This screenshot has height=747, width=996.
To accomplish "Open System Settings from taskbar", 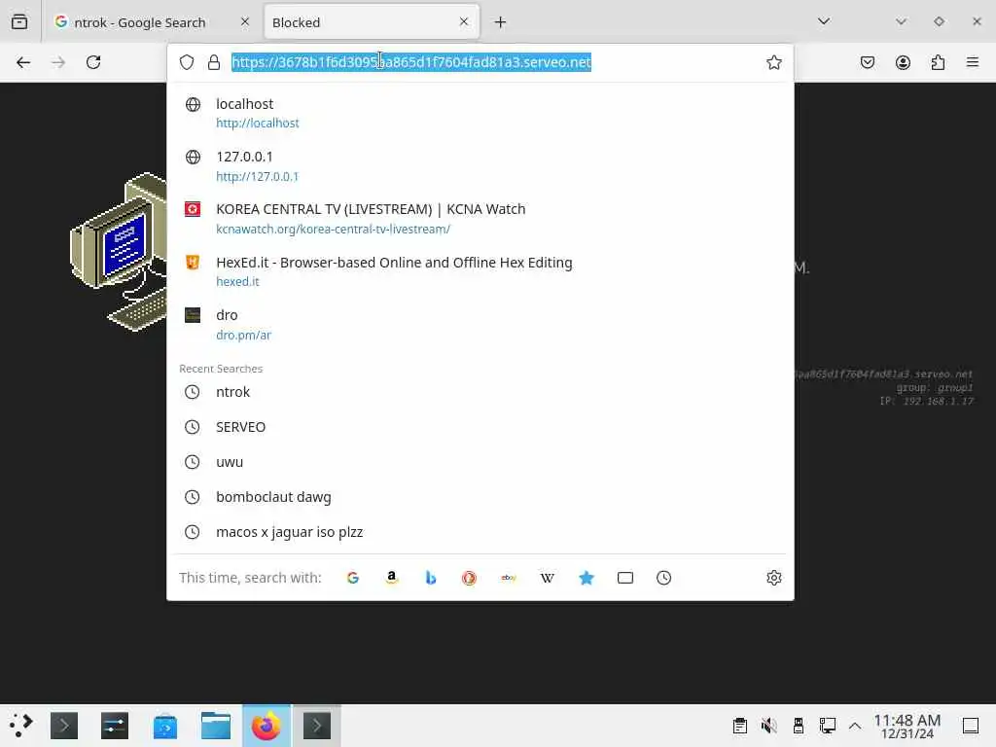I will (x=115, y=726).
